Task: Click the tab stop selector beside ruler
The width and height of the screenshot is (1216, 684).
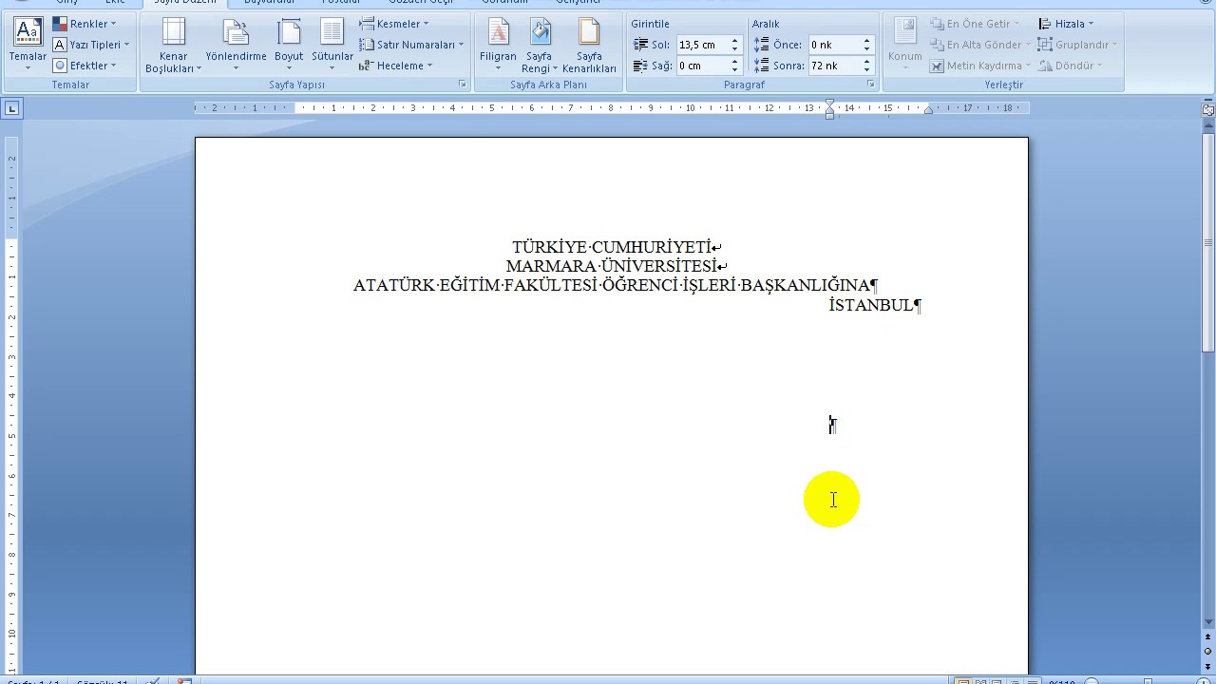Action: (x=11, y=108)
